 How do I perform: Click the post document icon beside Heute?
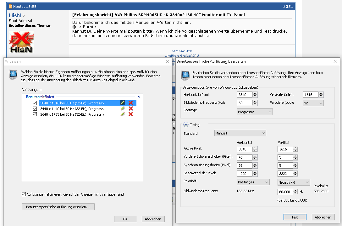pyautogui.click(x=10, y=7)
